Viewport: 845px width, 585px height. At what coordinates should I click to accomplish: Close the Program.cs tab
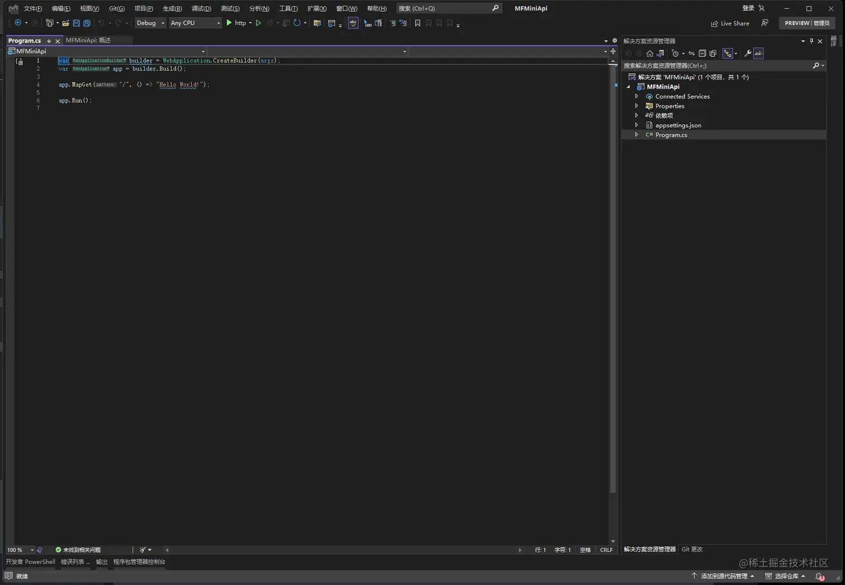tap(58, 41)
